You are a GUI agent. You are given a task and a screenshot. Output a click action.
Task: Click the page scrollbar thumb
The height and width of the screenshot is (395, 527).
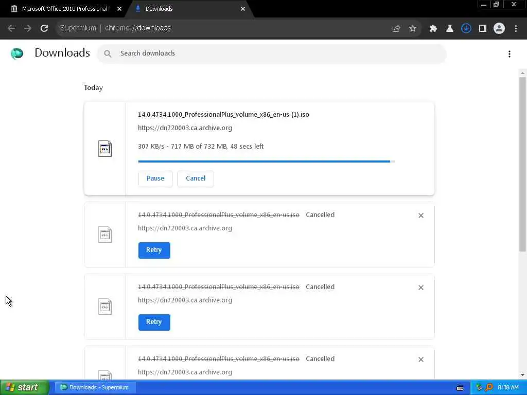click(522, 164)
